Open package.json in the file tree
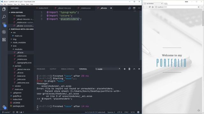 click(x=18, y=106)
